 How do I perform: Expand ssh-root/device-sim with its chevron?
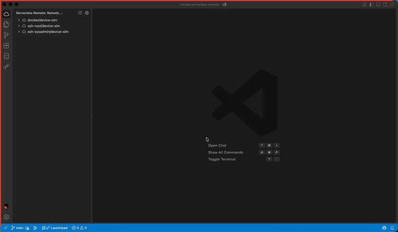click(x=19, y=26)
